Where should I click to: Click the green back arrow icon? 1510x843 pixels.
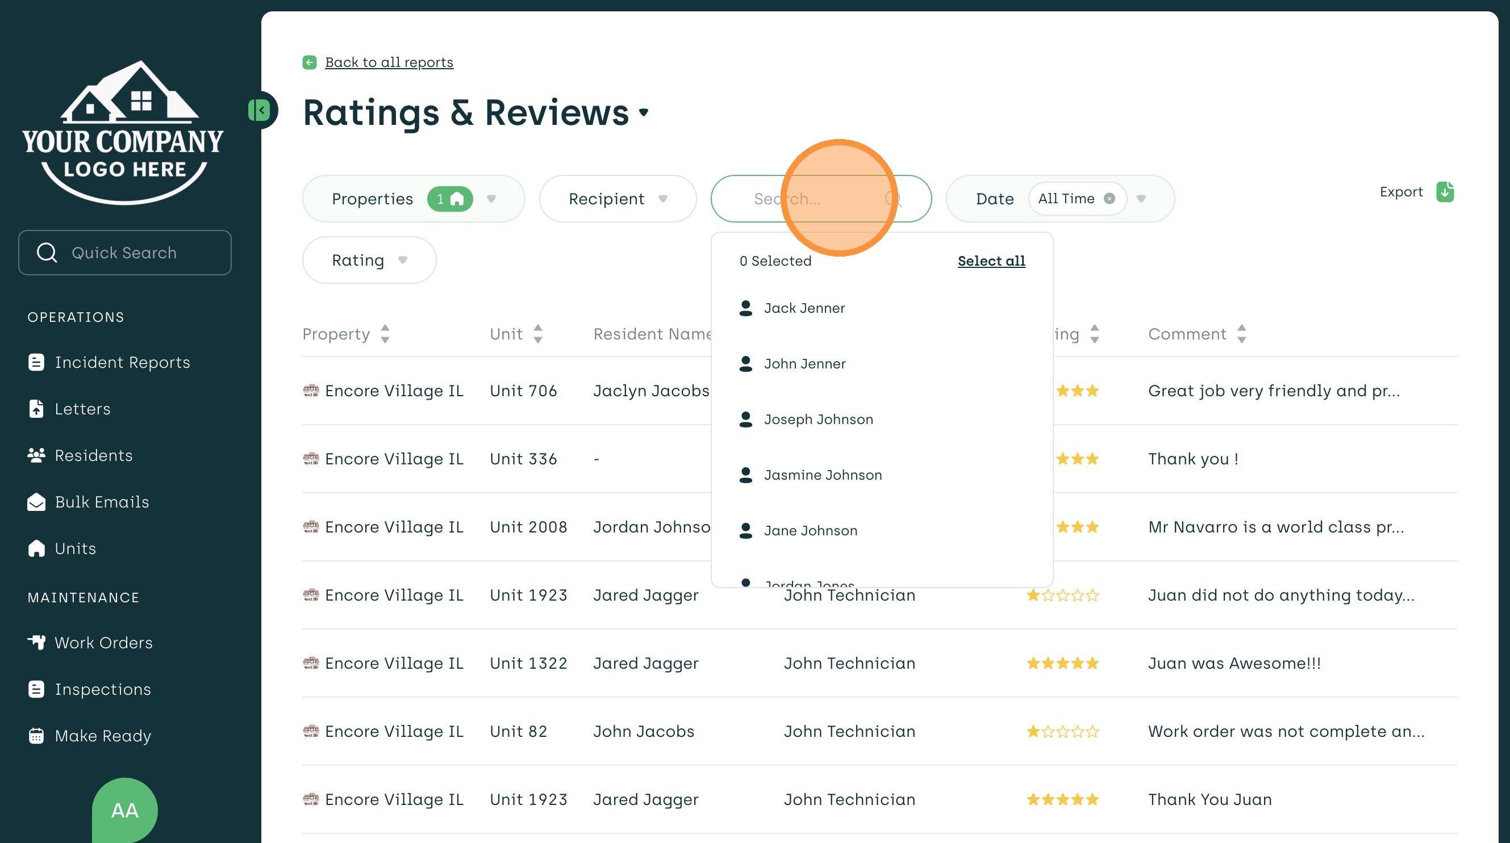point(310,62)
